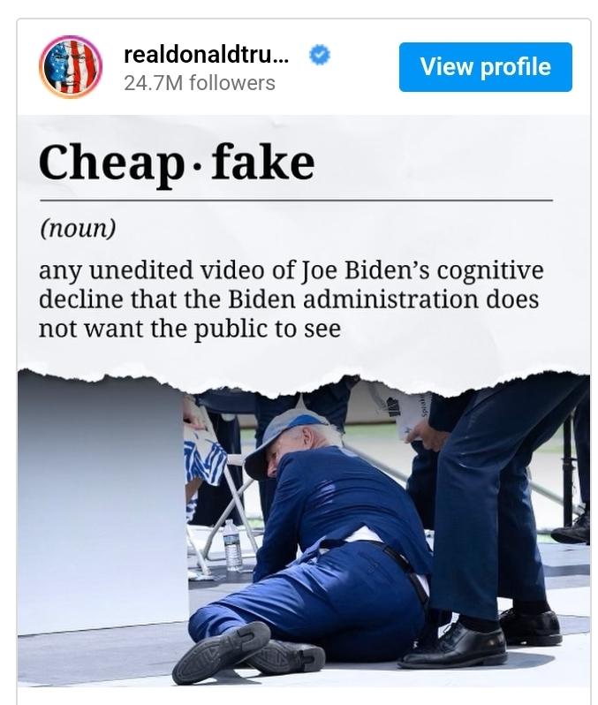Click the blue verified badge
Screen dimensions: 598x705
pos(320,56)
